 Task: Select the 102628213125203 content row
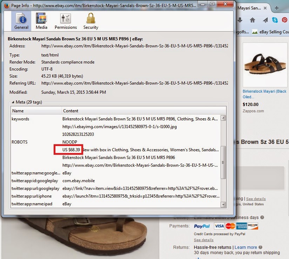pyautogui.click(x=115, y=134)
